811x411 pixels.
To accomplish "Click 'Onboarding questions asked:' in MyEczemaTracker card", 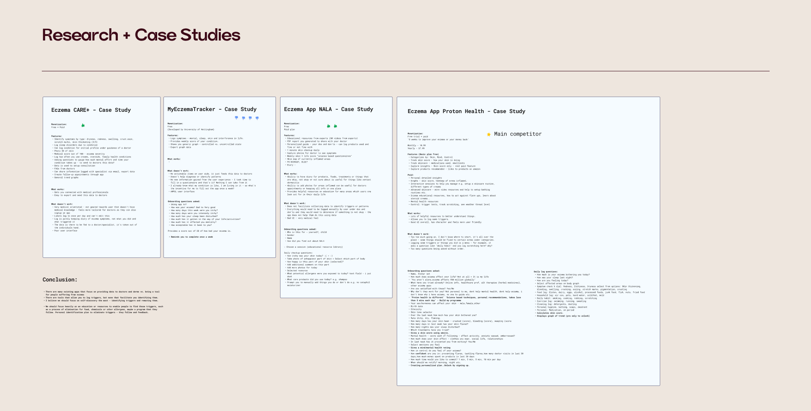I will tap(184, 202).
